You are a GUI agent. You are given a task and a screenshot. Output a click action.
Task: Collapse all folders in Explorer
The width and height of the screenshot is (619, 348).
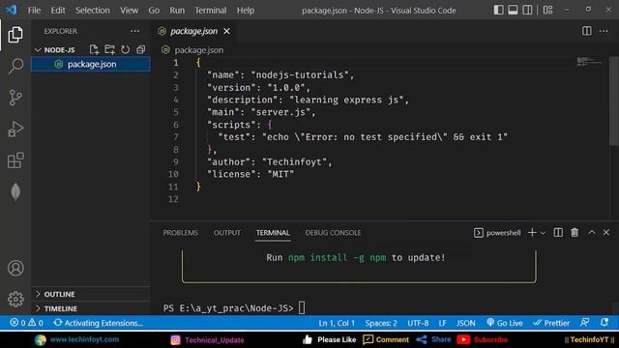[140, 49]
